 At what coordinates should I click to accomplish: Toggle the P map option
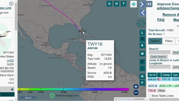point(142,62)
